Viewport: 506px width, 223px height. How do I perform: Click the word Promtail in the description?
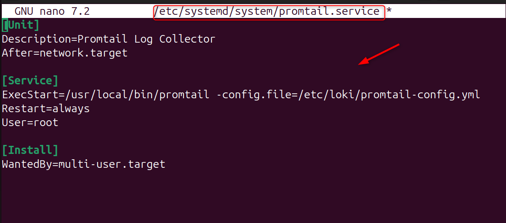102,39
